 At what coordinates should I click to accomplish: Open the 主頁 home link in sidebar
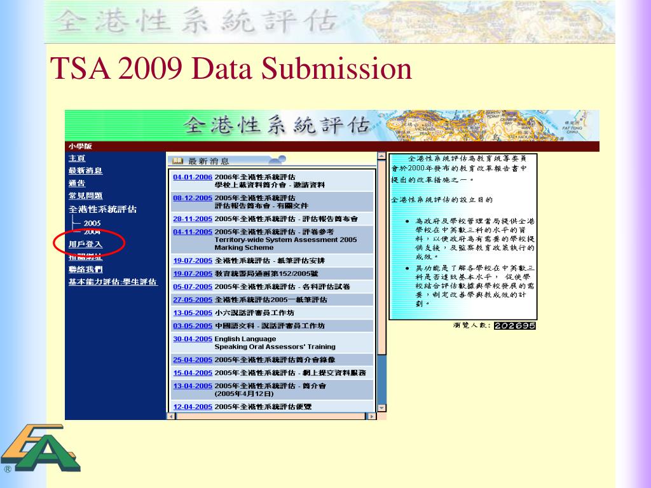77,158
